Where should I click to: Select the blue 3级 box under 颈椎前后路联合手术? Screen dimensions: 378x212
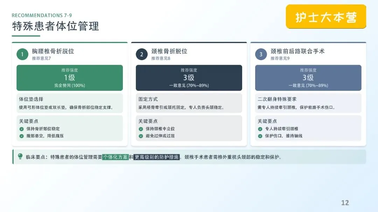tap(308, 78)
